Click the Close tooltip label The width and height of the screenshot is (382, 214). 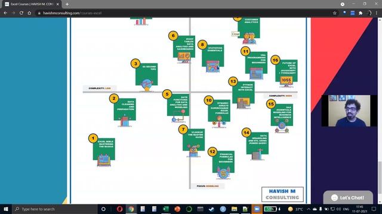tap(235, 34)
